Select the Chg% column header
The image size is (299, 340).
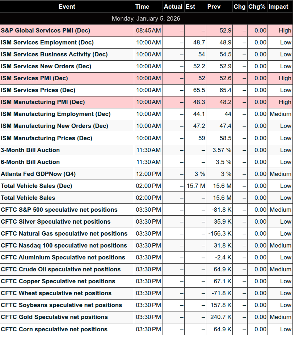(x=257, y=7)
